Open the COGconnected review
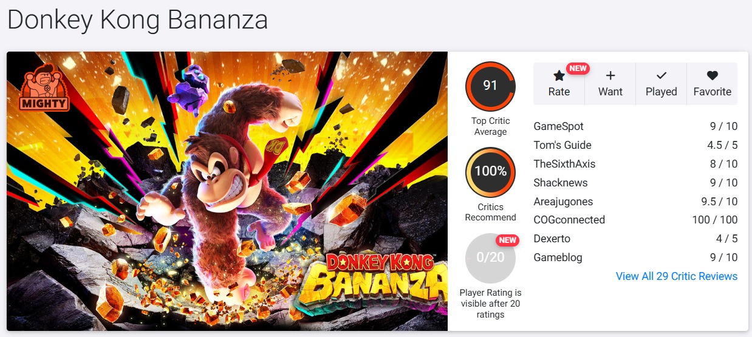The width and height of the screenshot is (752, 337). [x=569, y=220]
